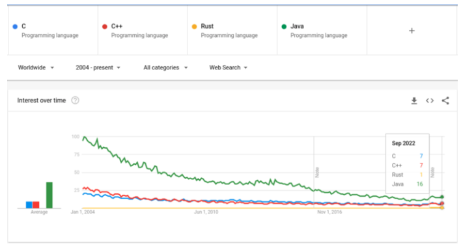Add a comparison term with plus icon

[x=412, y=31]
